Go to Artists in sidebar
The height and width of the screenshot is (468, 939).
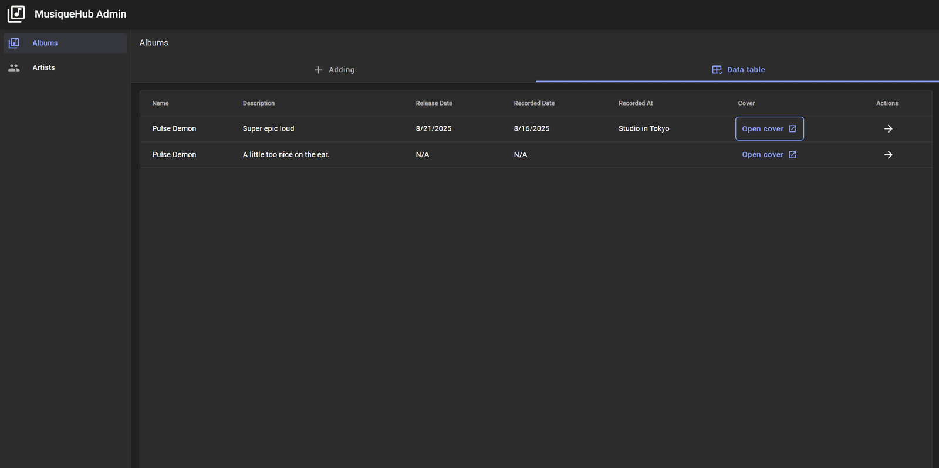tap(65, 67)
